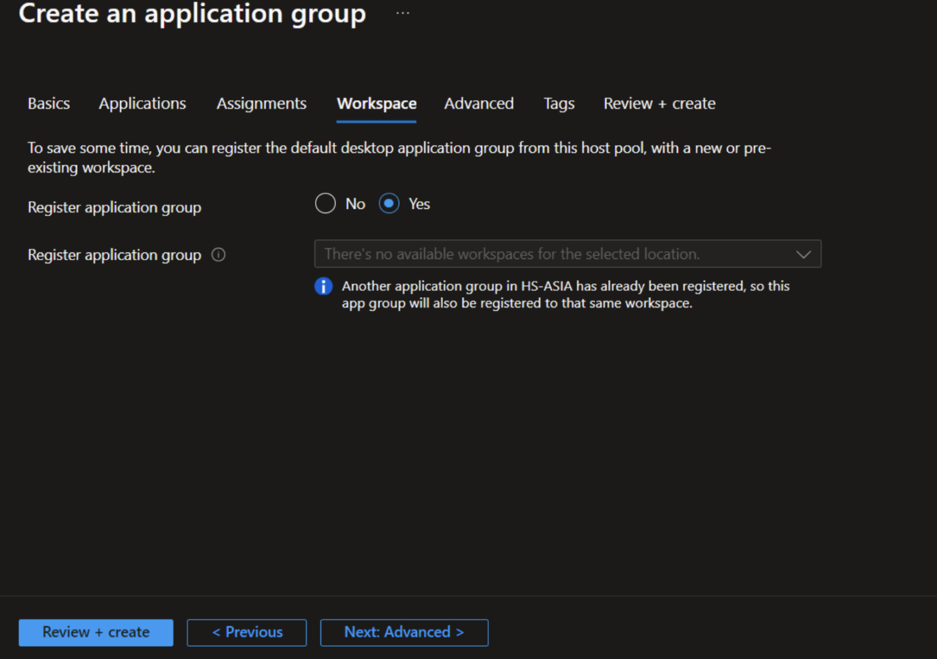
Task: Open the ellipsis menu next to the page title
Action: click(x=403, y=12)
